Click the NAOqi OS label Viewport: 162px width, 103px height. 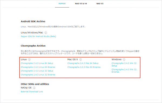pyautogui.click(x=26, y=88)
